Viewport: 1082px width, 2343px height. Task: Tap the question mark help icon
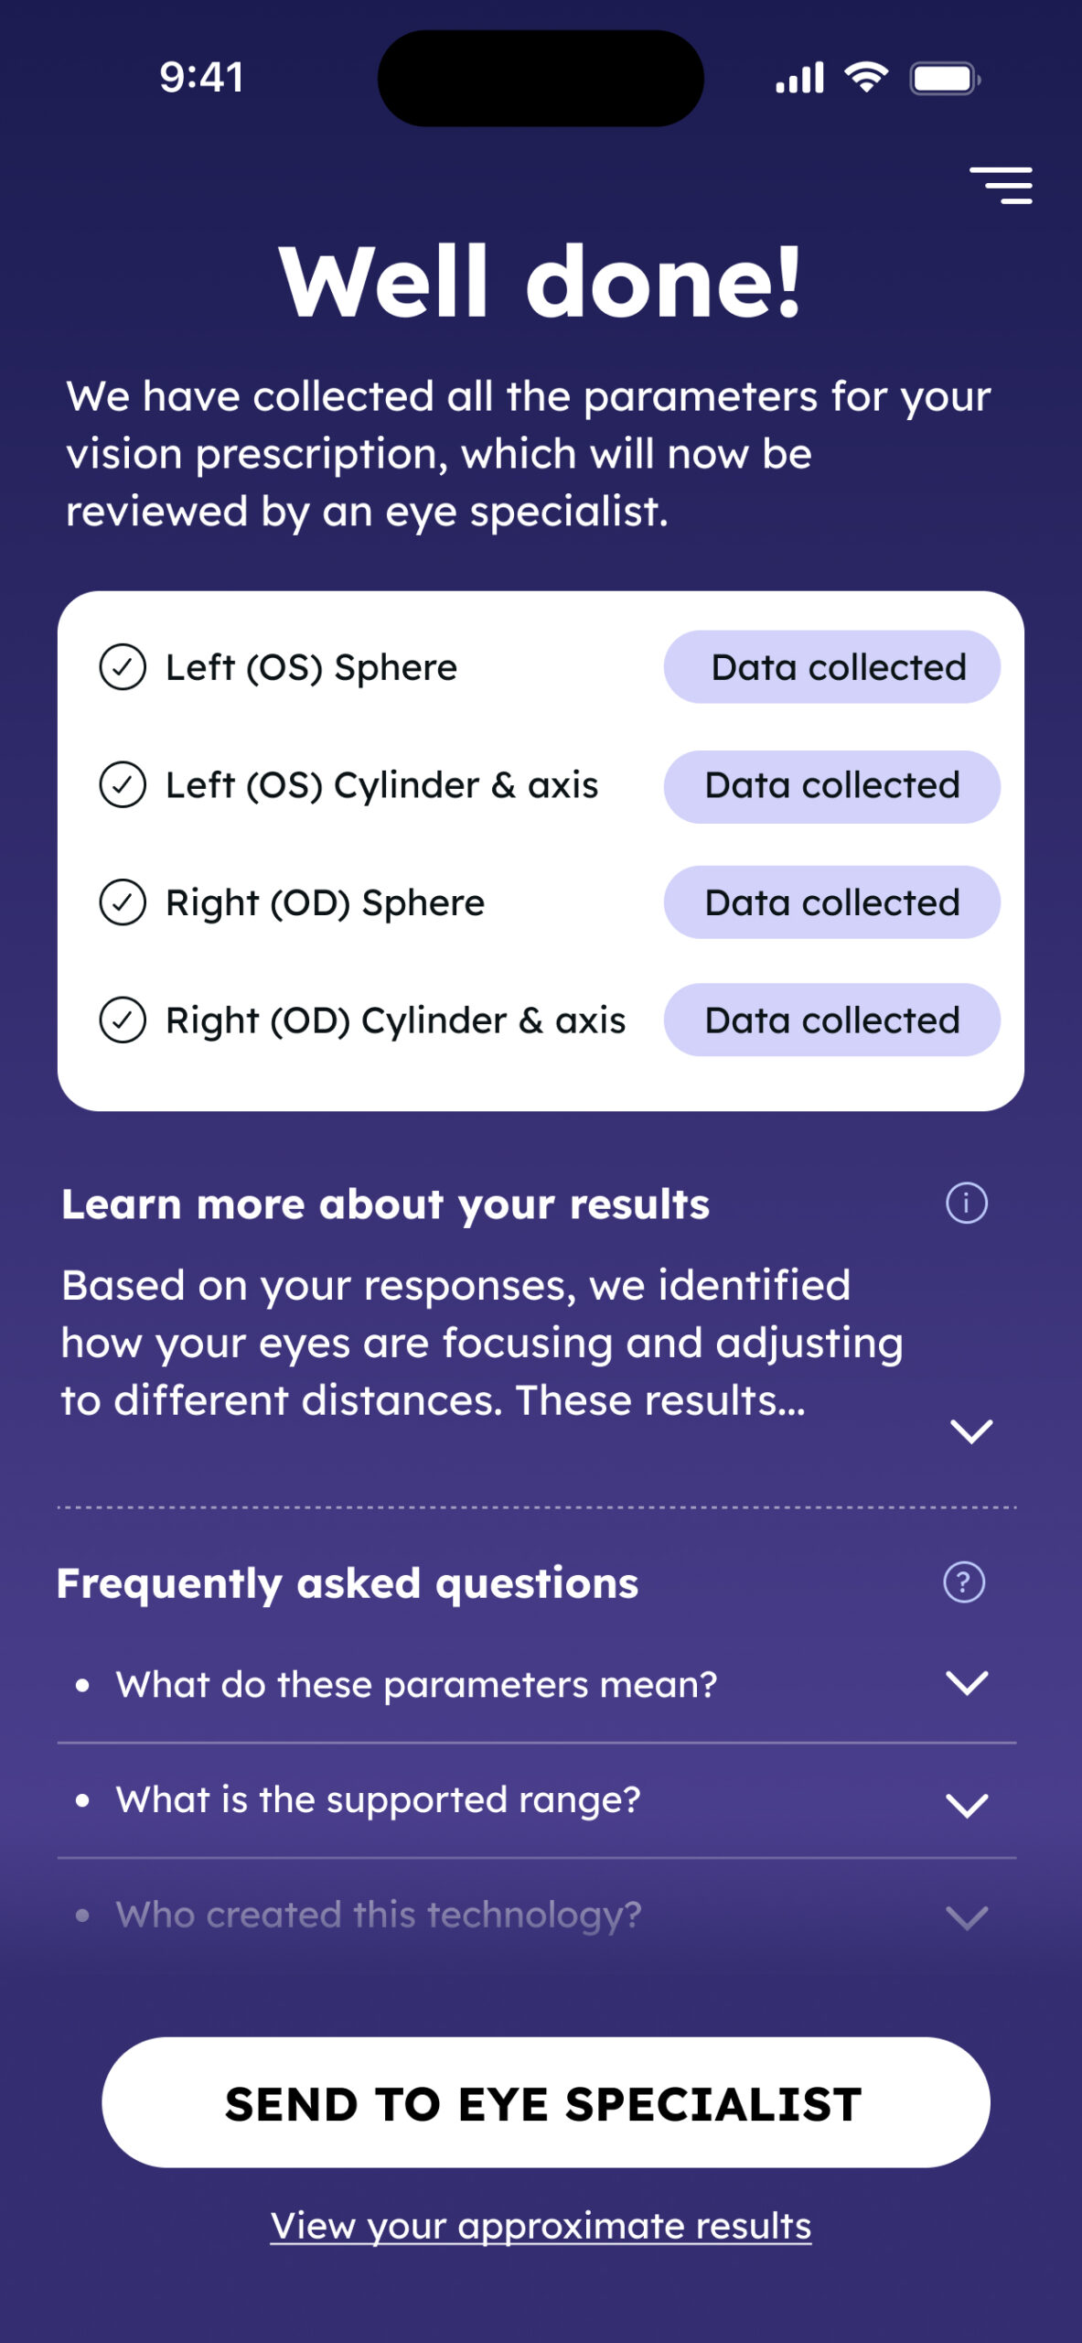964,1582
